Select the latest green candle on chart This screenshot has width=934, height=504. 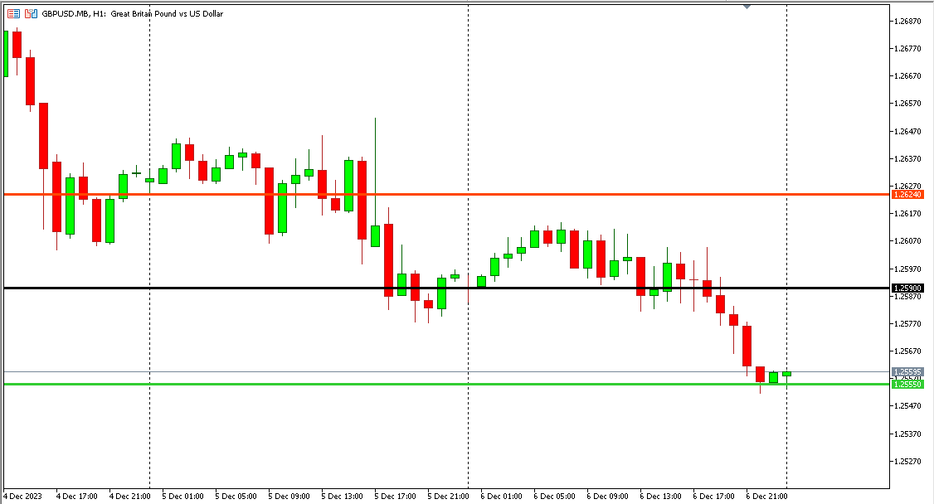(x=786, y=374)
